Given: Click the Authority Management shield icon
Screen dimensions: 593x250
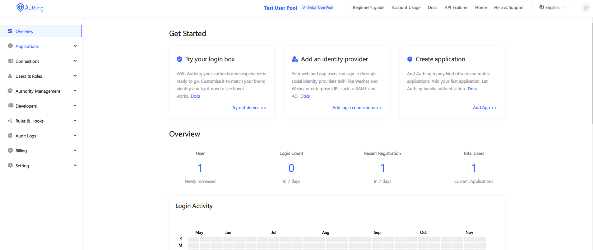Looking at the screenshot, I should (x=10, y=91).
